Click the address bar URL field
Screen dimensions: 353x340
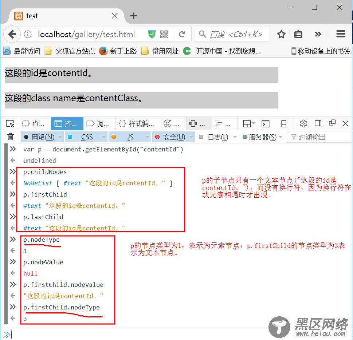[86, 34]
